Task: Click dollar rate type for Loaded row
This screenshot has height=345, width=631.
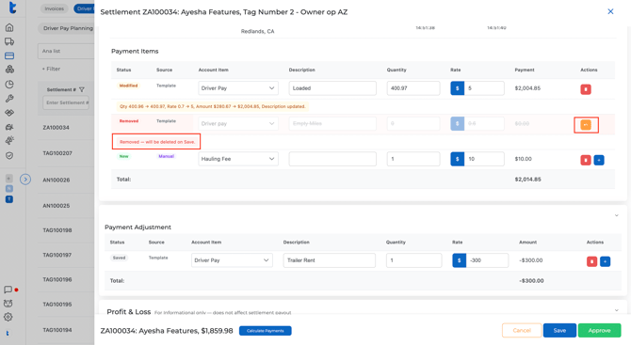Action: [x=457, y=88]
